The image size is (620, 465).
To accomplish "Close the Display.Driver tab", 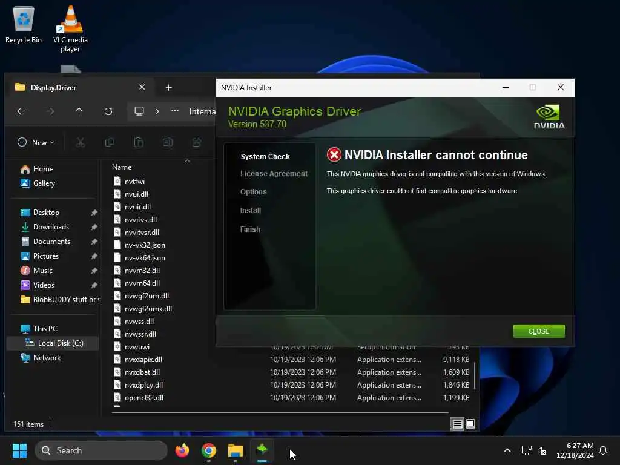I will [x=142, y=87].
